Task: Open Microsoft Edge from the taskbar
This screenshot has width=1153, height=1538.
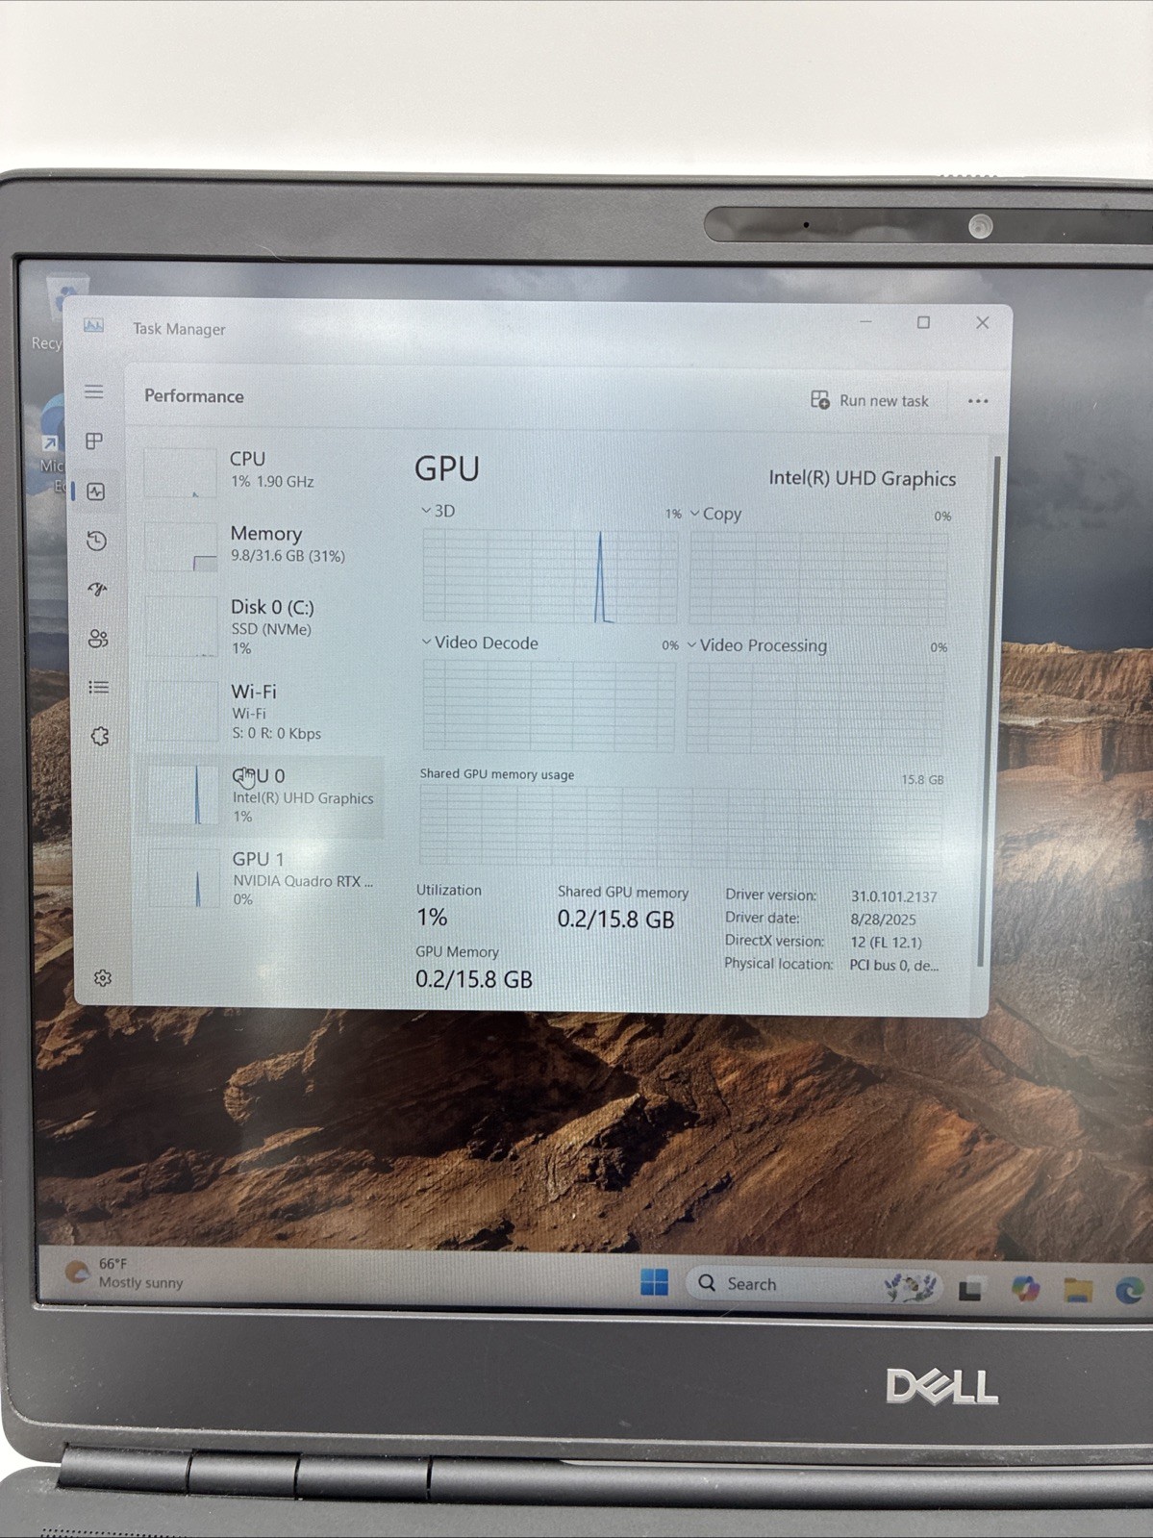Action: [x=1130, y=1290]
